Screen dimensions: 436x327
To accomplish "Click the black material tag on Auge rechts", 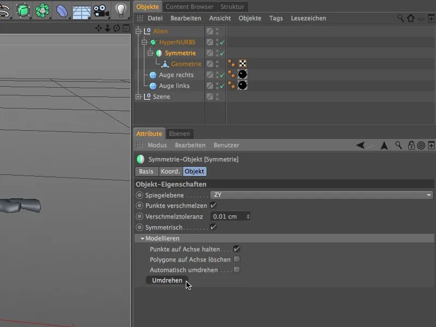I will [x=243, y=75].
